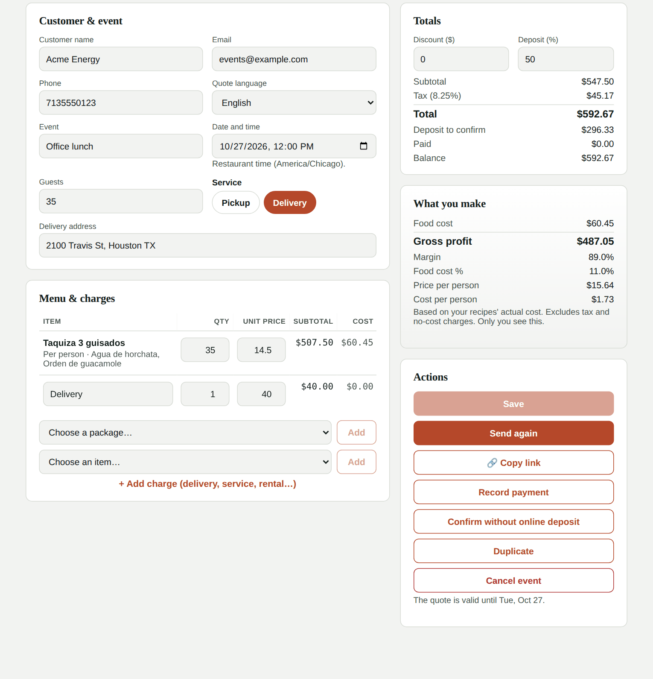Click Add charge (delivery, service, rental) link
Viewport: 653px width, 679px height.
(x=207, y=483)
